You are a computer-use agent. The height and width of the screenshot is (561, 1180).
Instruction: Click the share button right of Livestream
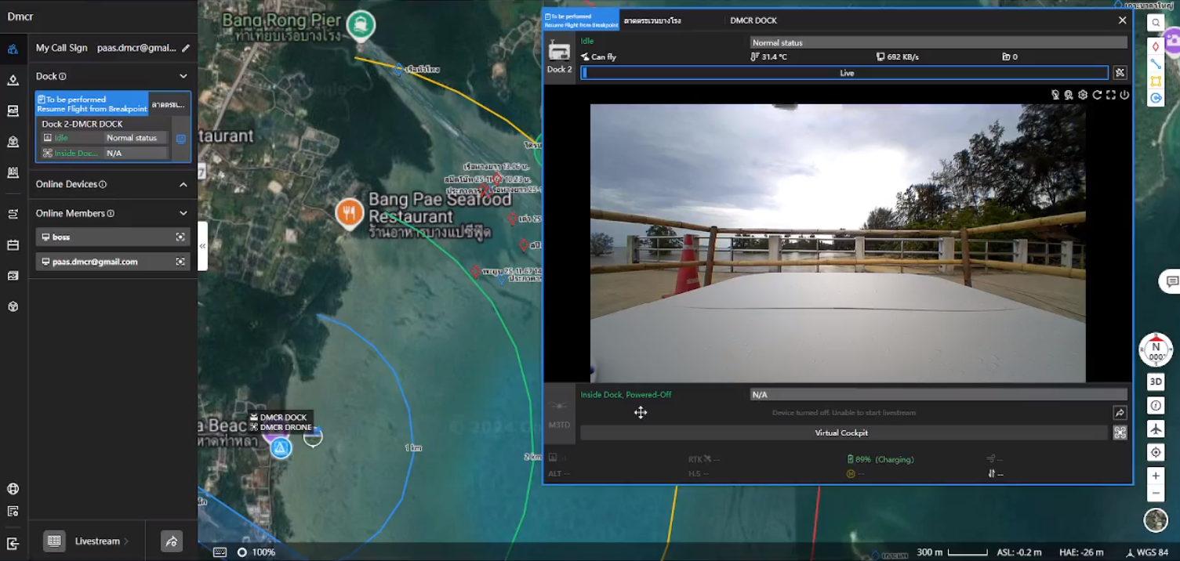tap(172, 541)
